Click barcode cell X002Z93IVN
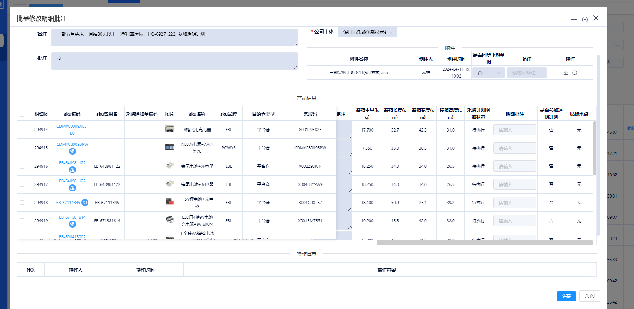The image size is (634, 309). pyautogui.click(x=310, y=166)
